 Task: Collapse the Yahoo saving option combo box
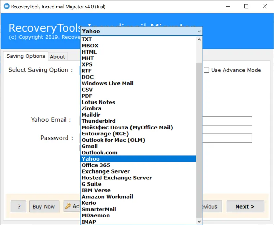tap(199, 31)
